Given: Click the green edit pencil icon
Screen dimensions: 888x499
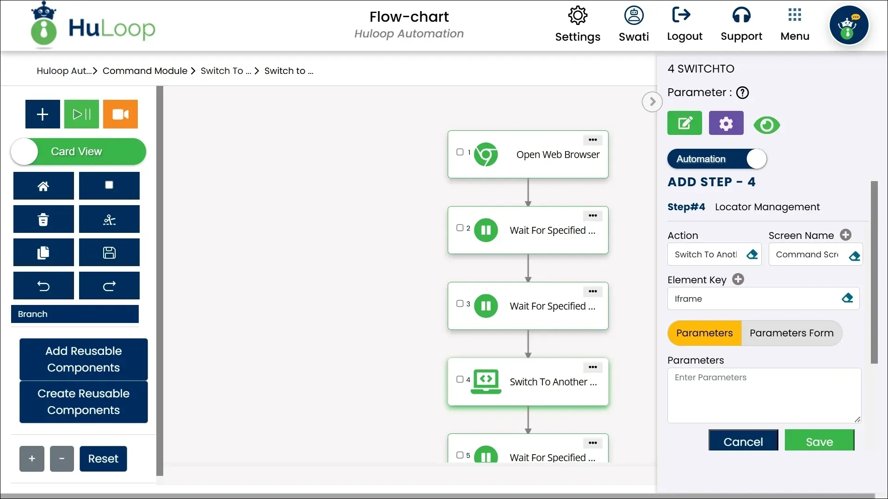Looking at the screenshot, I should pos(684,123).
